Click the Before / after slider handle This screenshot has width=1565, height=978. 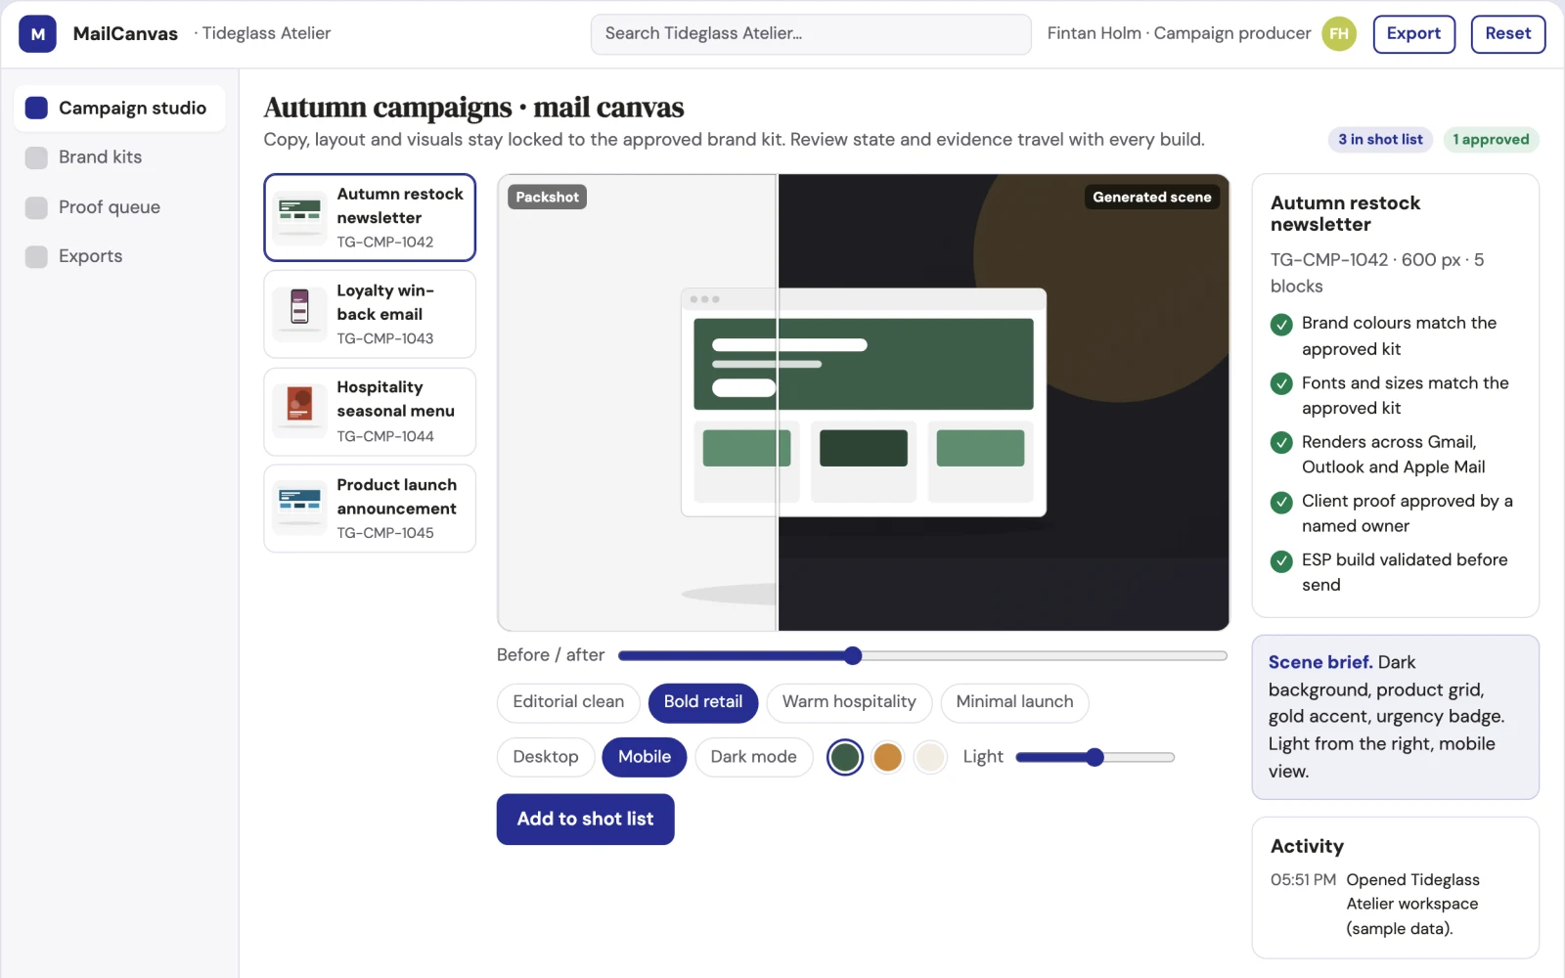tap(853, 655)
